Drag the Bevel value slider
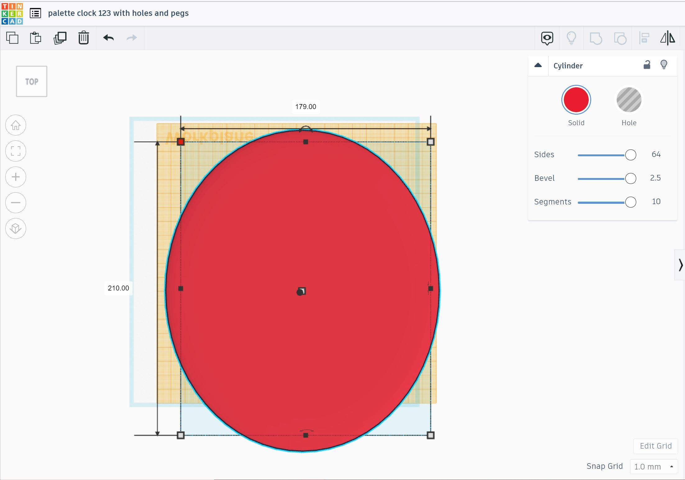Image resolution: width=685 pixels, height=480 pixels. click(x=630, y=179)
